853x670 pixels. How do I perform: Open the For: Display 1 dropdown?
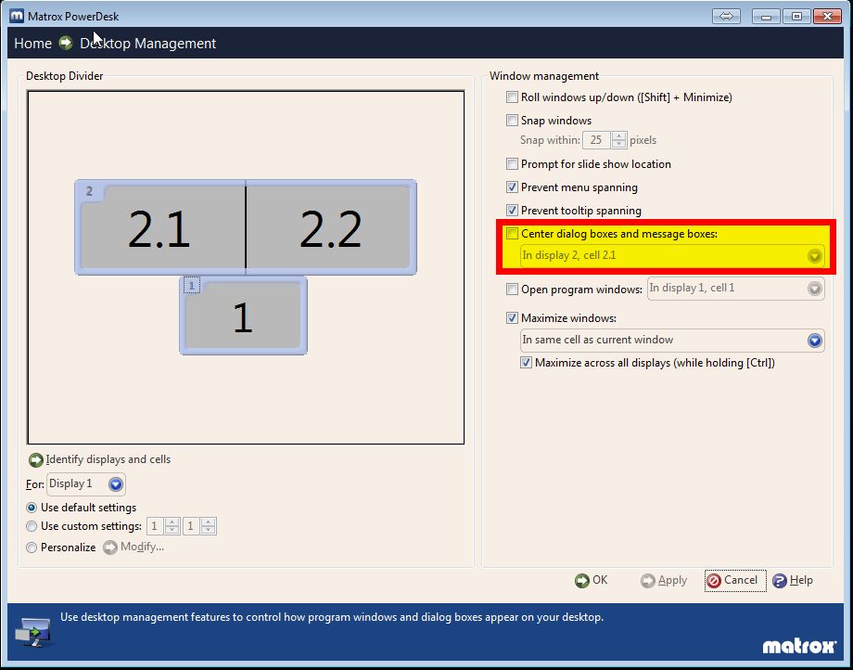[86, 483]
